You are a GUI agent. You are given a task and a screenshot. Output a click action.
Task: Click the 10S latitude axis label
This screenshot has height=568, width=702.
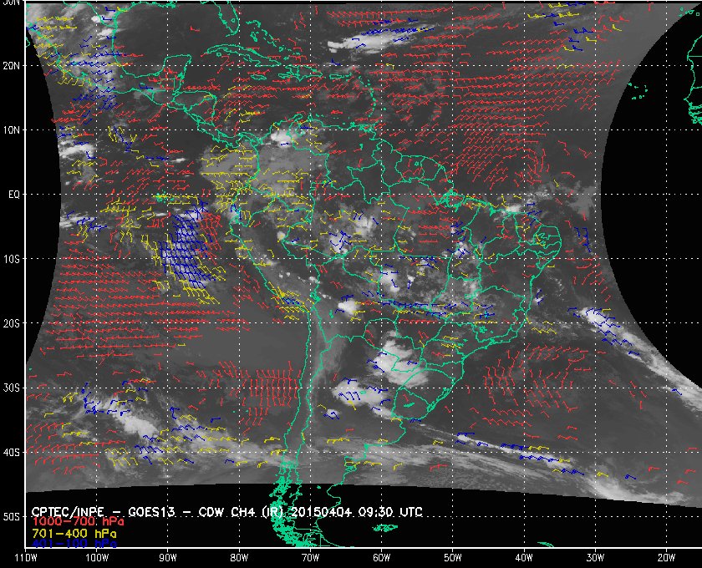pos(12,259)
